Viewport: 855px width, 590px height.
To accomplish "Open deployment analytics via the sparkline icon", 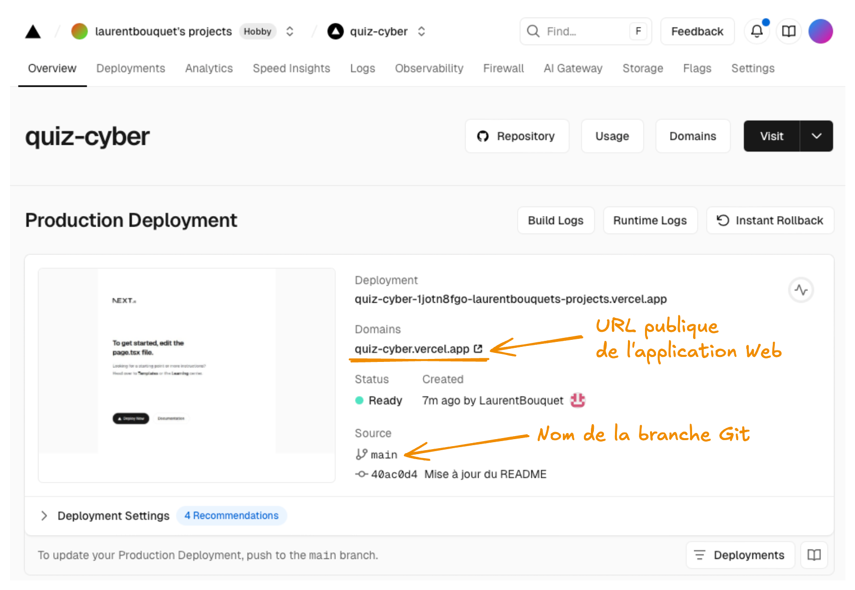I will (x=801, y=290).
